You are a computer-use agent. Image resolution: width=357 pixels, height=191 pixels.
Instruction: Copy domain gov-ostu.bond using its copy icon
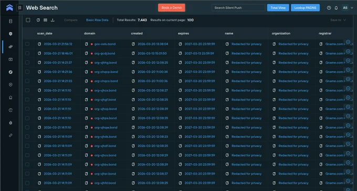pos(86,44)
